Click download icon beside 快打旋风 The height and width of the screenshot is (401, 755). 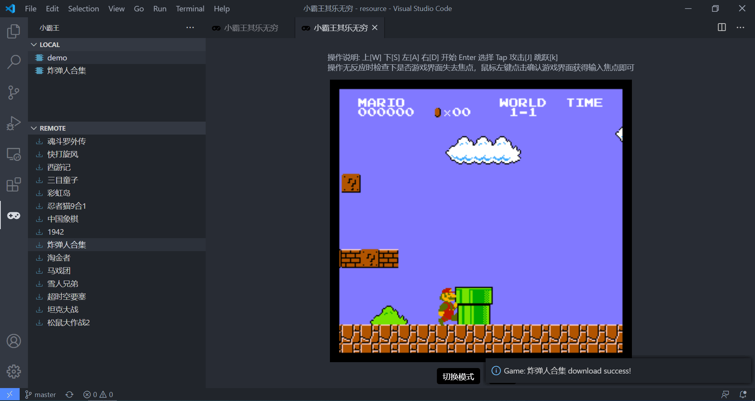click(x=39, y=154)
